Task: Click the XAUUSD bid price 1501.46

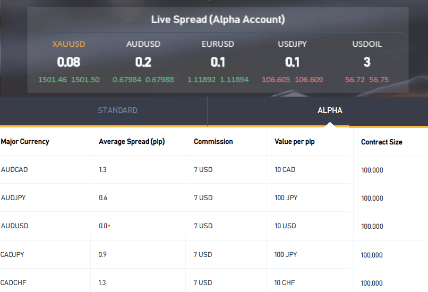Action: 53,80
